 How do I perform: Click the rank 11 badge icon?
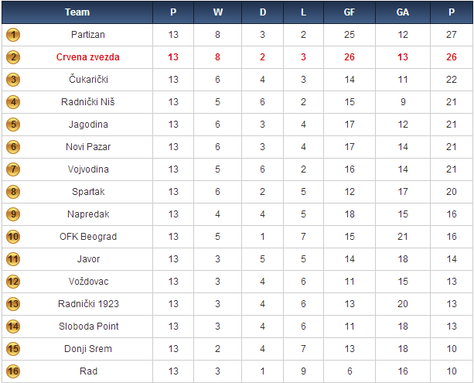coord(13,259)
